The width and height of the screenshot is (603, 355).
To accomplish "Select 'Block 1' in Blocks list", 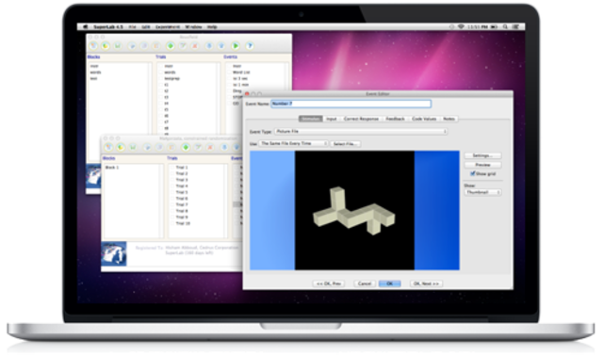I will point(112,168).
